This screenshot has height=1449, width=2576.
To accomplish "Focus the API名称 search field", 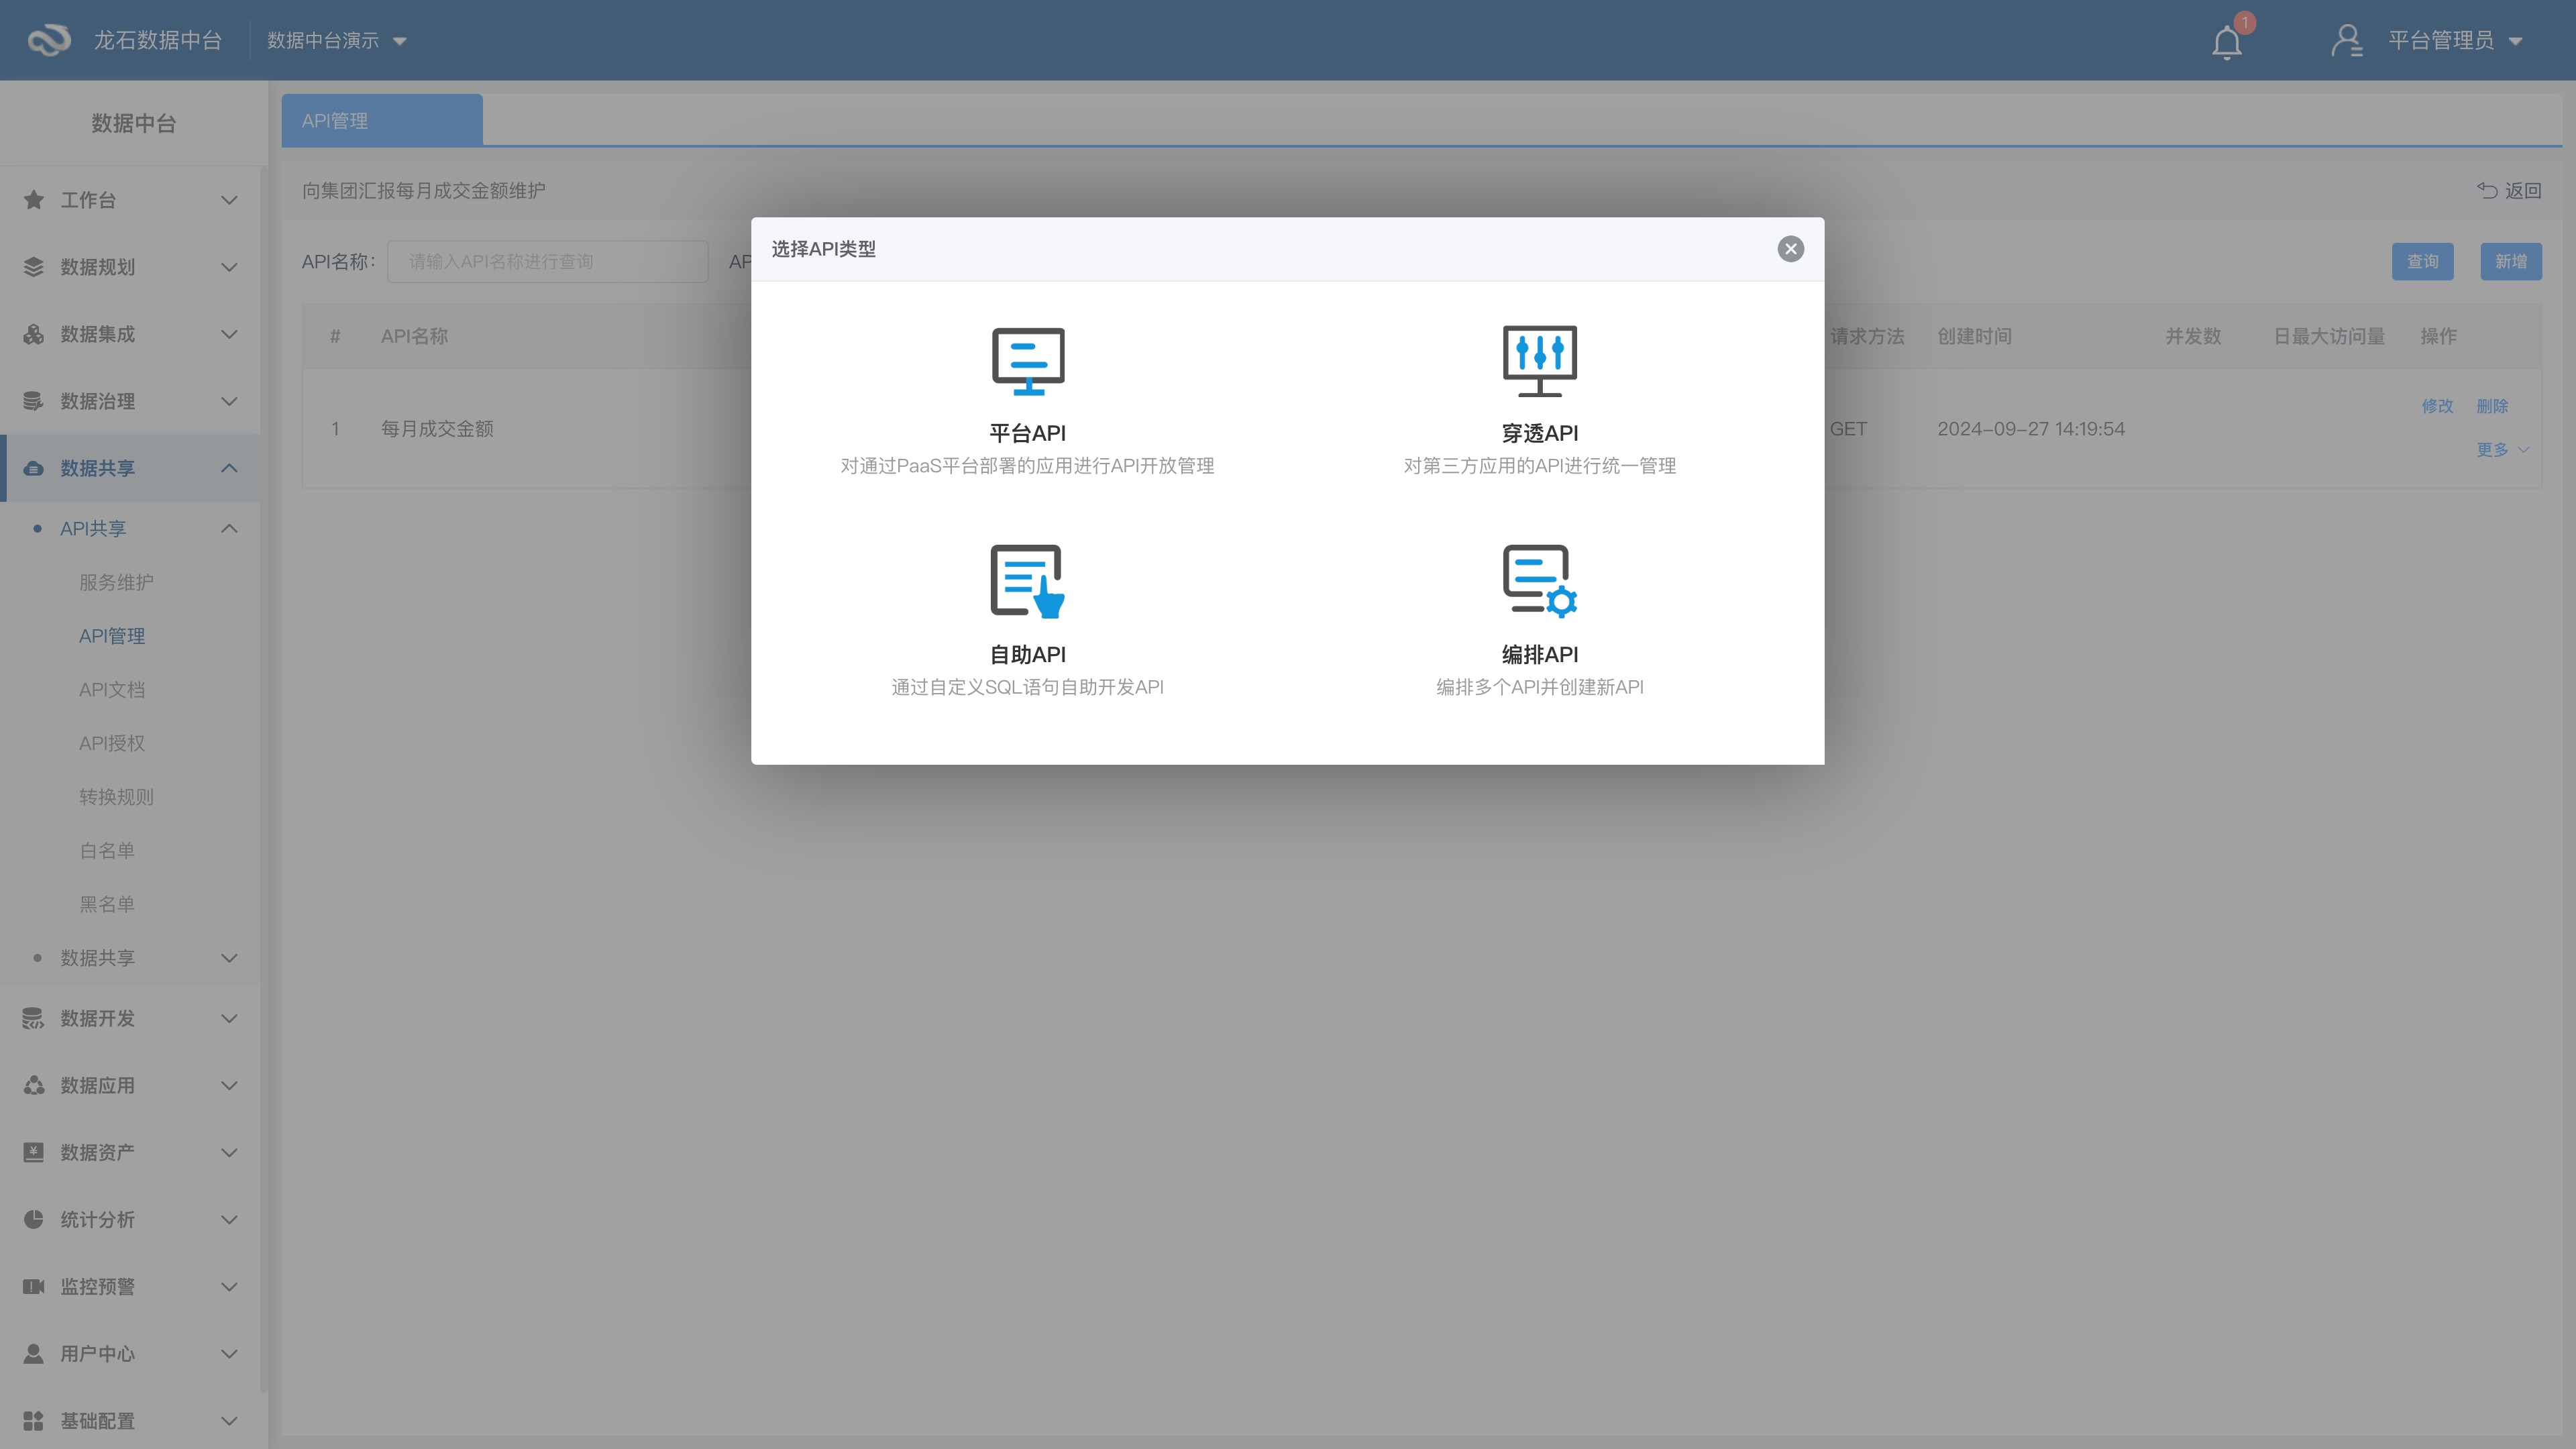I will tap(547, 262).
